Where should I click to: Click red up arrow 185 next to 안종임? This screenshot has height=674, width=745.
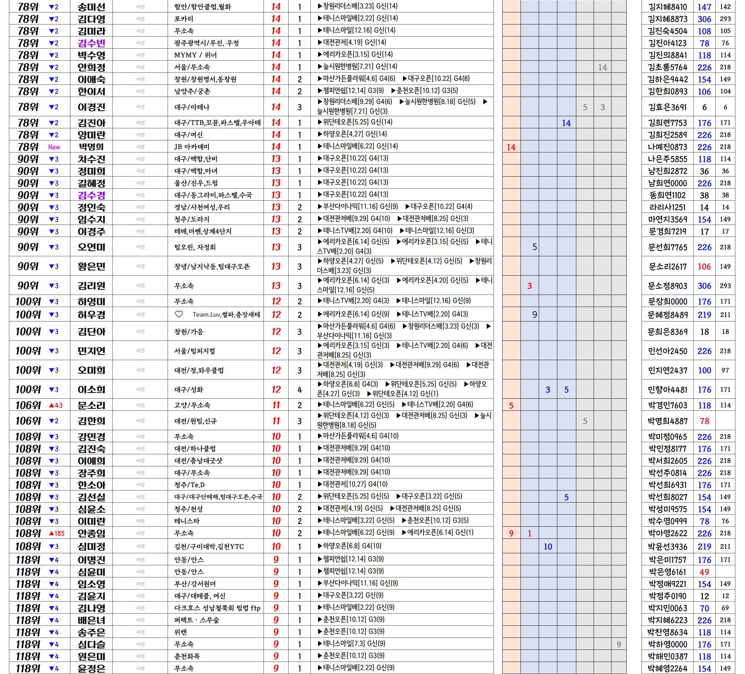pyautogui.click(x=57, y=533)
